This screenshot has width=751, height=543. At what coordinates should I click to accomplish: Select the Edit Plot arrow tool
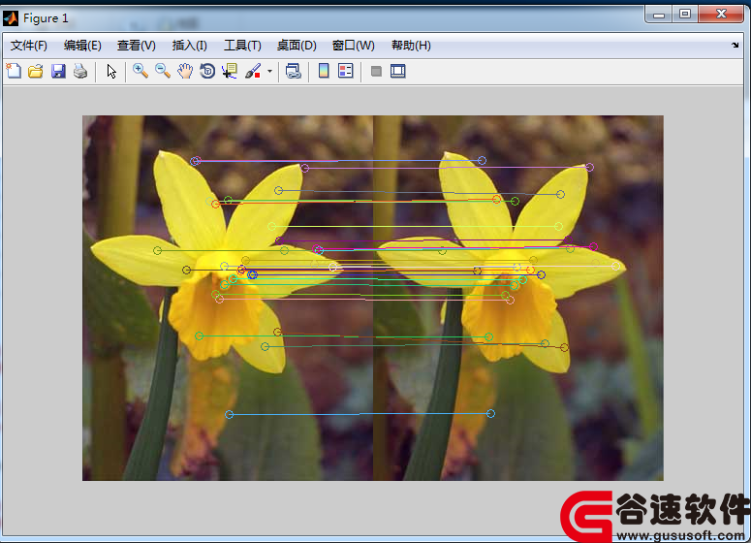point(111,71)
